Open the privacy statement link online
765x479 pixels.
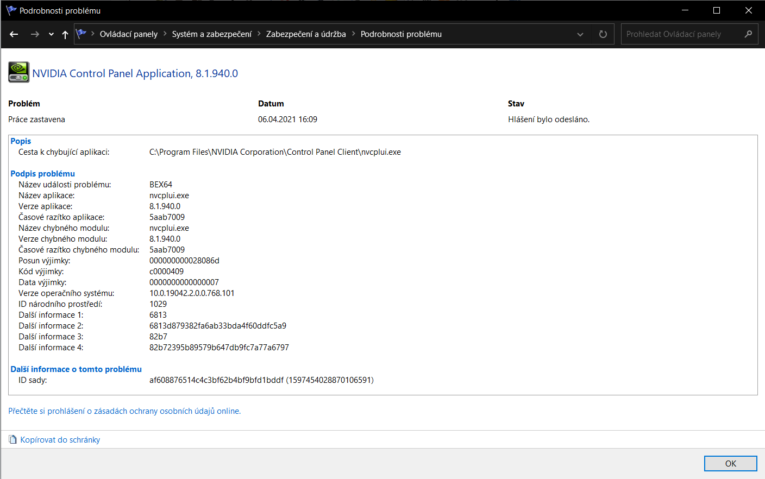(x=124, y=411)
